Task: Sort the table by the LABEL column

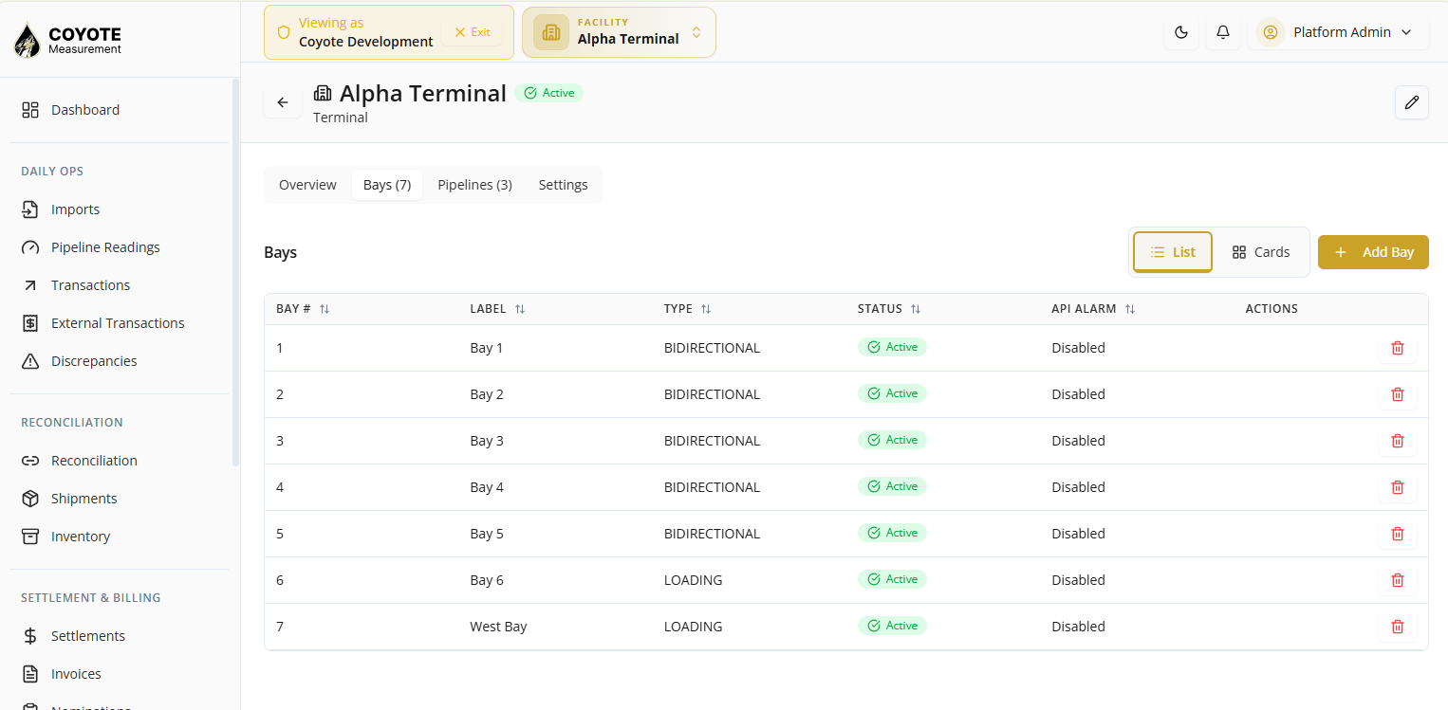Action: tap(497, 309)
